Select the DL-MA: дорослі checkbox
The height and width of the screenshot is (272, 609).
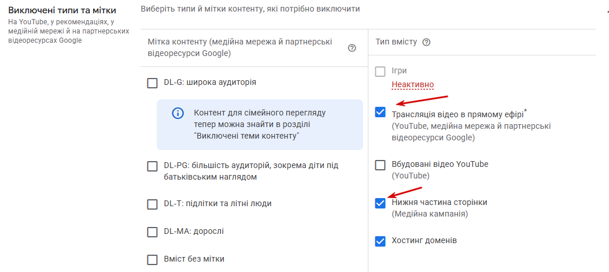152,232
